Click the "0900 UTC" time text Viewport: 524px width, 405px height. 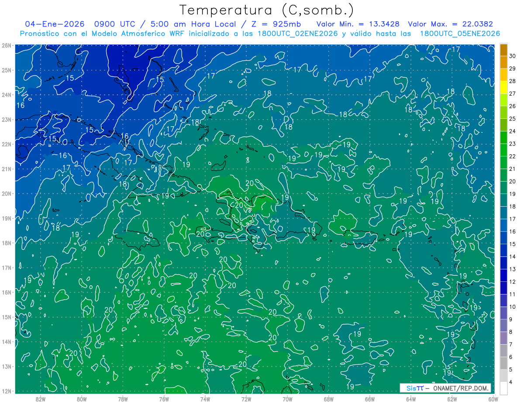coord(114,24)
